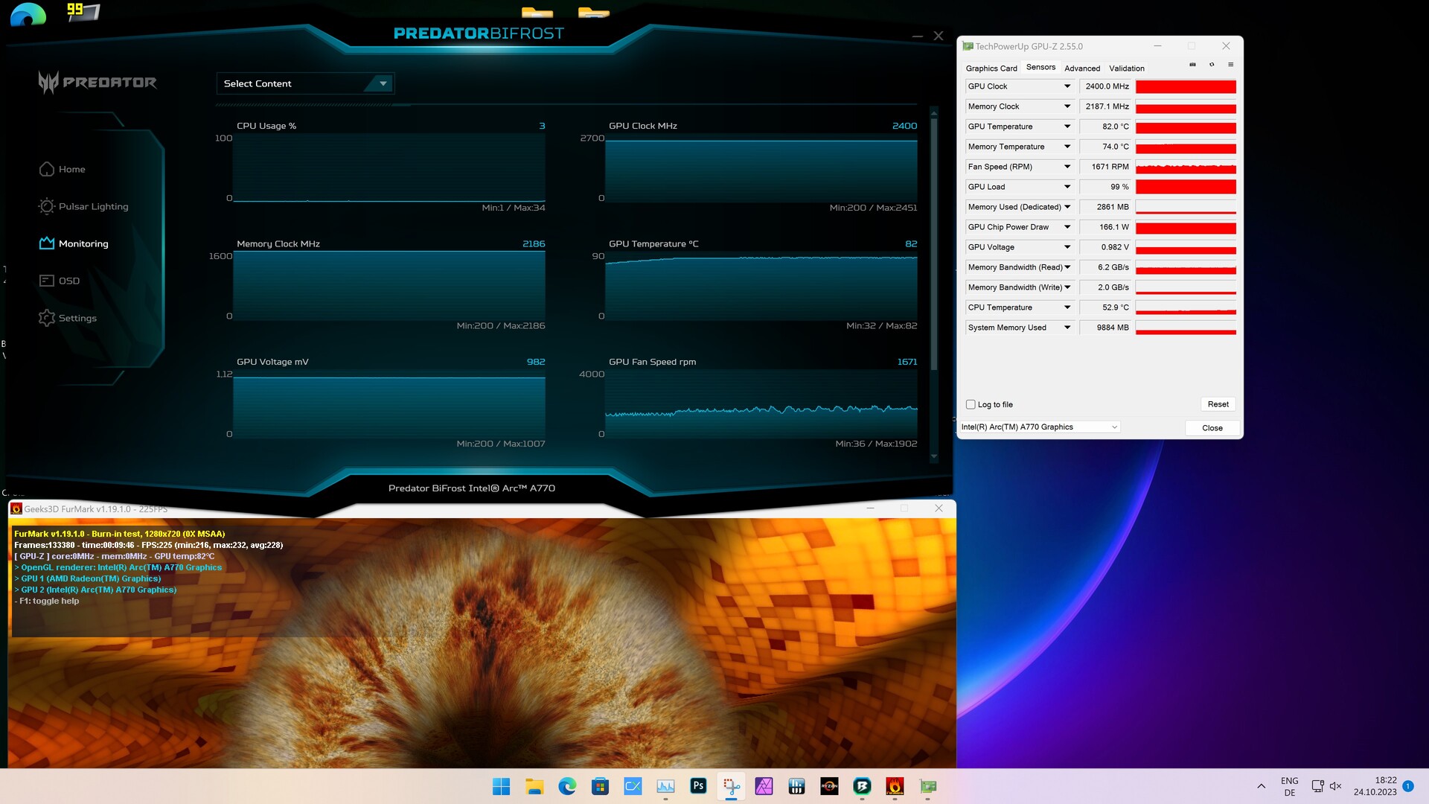This screenshot has height=804, width=1429.
Task: Click the Close button in GPU-Z
Action: (1212, 428)
